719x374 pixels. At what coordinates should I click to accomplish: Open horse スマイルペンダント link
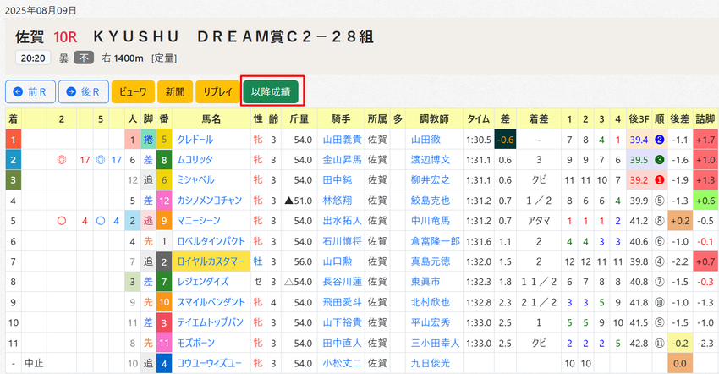point(211,302)
